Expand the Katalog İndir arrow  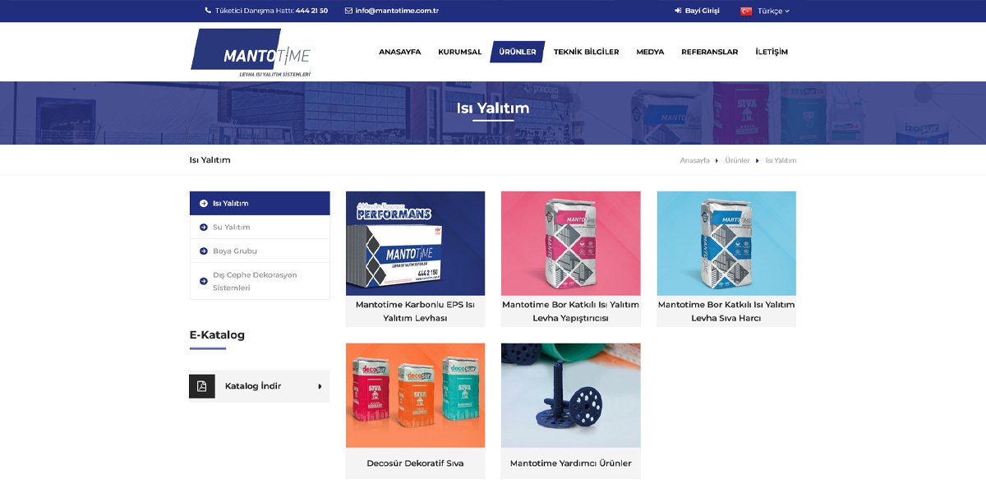click(x=320, y=386)
